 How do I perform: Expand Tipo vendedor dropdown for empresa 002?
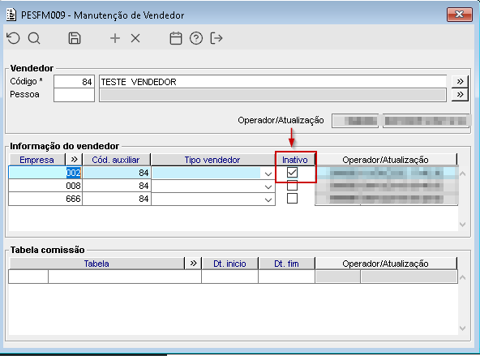point(268,174)
